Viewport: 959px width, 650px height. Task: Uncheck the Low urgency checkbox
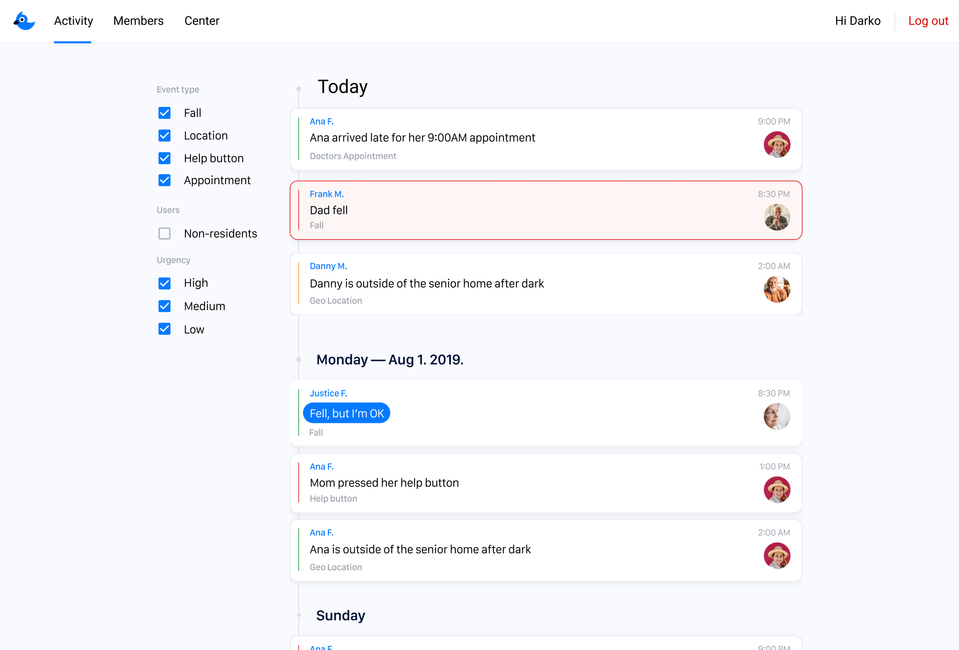164,329
